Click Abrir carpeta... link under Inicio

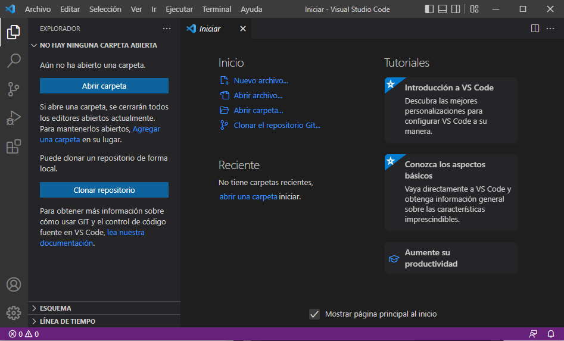[258, 110]
